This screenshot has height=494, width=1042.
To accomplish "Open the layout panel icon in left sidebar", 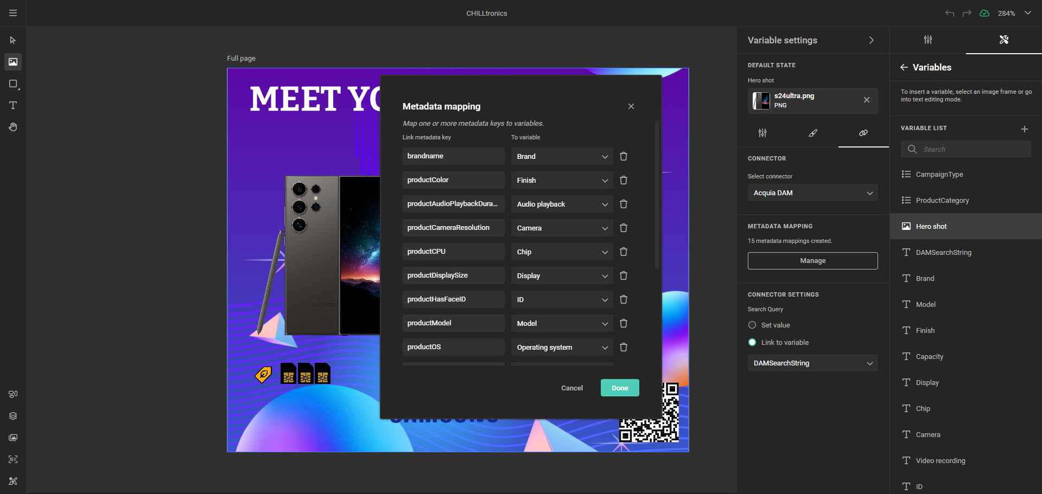I will [13, 394].
